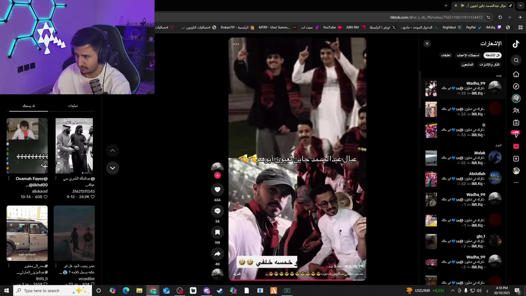This screenshot has height=296, width=526.
Task: Select the 'الذكر والإشارات' mentions filter
Action: point(489,65)
